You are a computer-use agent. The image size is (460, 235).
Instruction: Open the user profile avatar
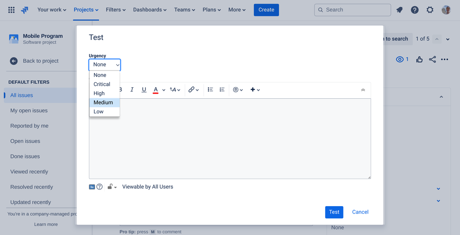click(x=446, y=10)
